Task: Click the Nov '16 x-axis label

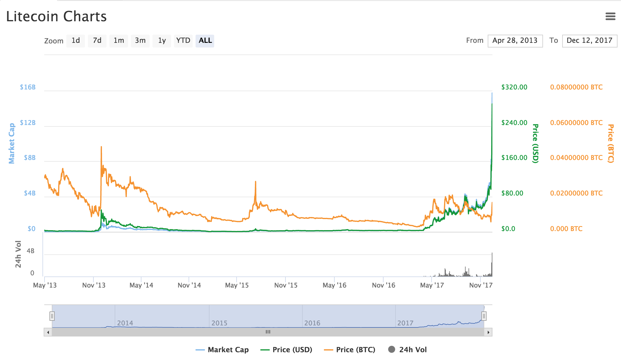Action: tap(384, 285)
